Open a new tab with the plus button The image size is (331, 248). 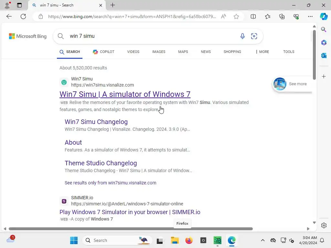[x=113, y=5]
